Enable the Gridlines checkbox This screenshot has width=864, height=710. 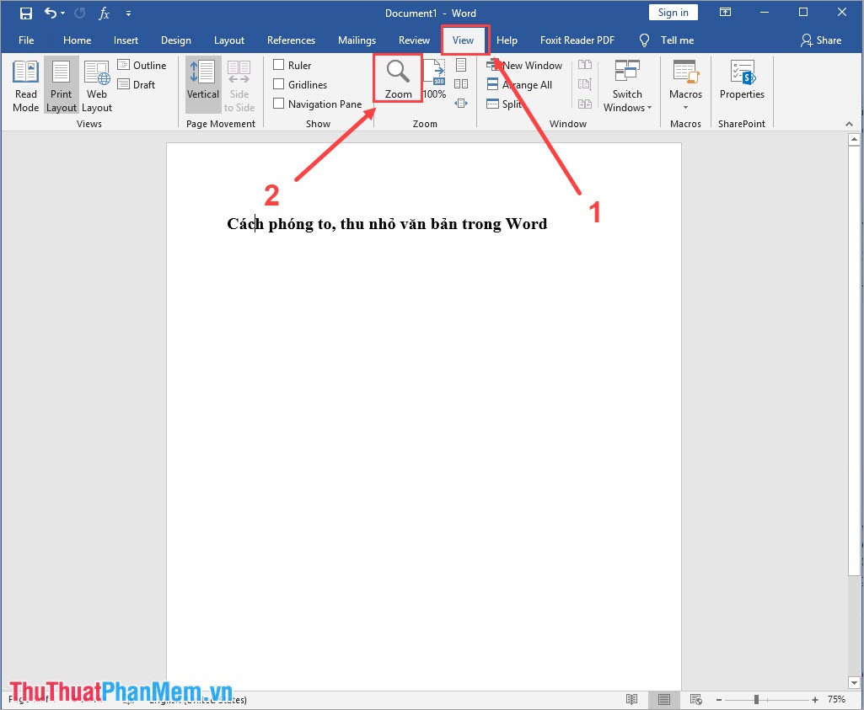point(279,84)
